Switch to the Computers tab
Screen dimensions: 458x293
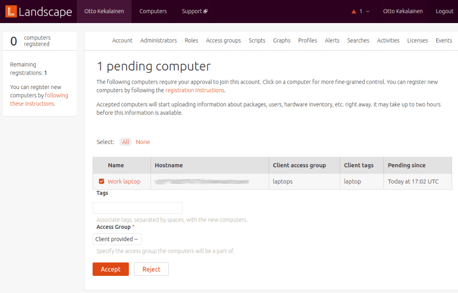click(x=153, y=11)
